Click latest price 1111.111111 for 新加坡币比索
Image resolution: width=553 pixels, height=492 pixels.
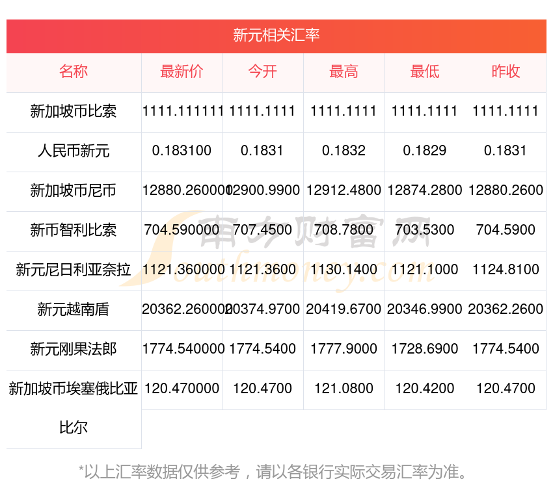tap(183, 111)
